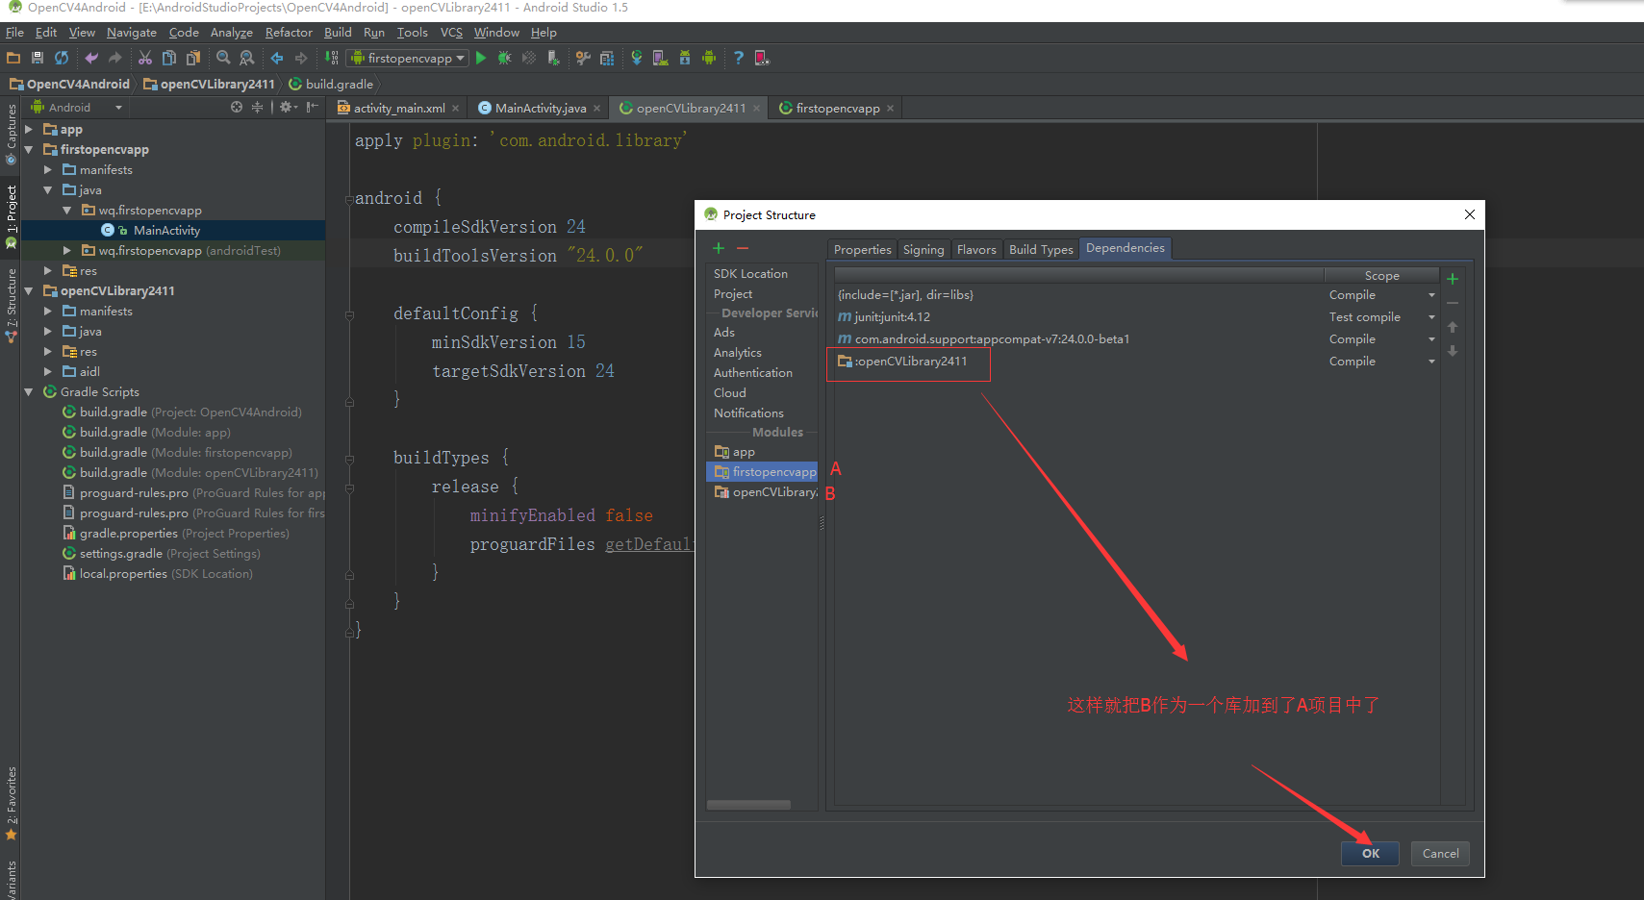Expand the aidl folder under openCVLibrary2411
Screen dimensions: 1644x900
[48, 372]
